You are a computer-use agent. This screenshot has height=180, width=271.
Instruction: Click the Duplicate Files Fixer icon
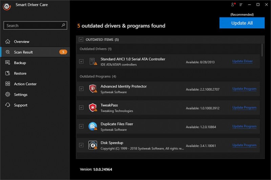(x=92, y=126)
